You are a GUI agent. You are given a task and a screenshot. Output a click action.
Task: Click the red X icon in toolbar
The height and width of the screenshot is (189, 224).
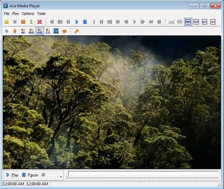click(40, 22)
